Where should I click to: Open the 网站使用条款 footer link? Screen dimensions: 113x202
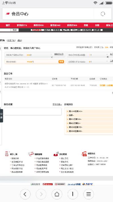click(x=42, y=165)
